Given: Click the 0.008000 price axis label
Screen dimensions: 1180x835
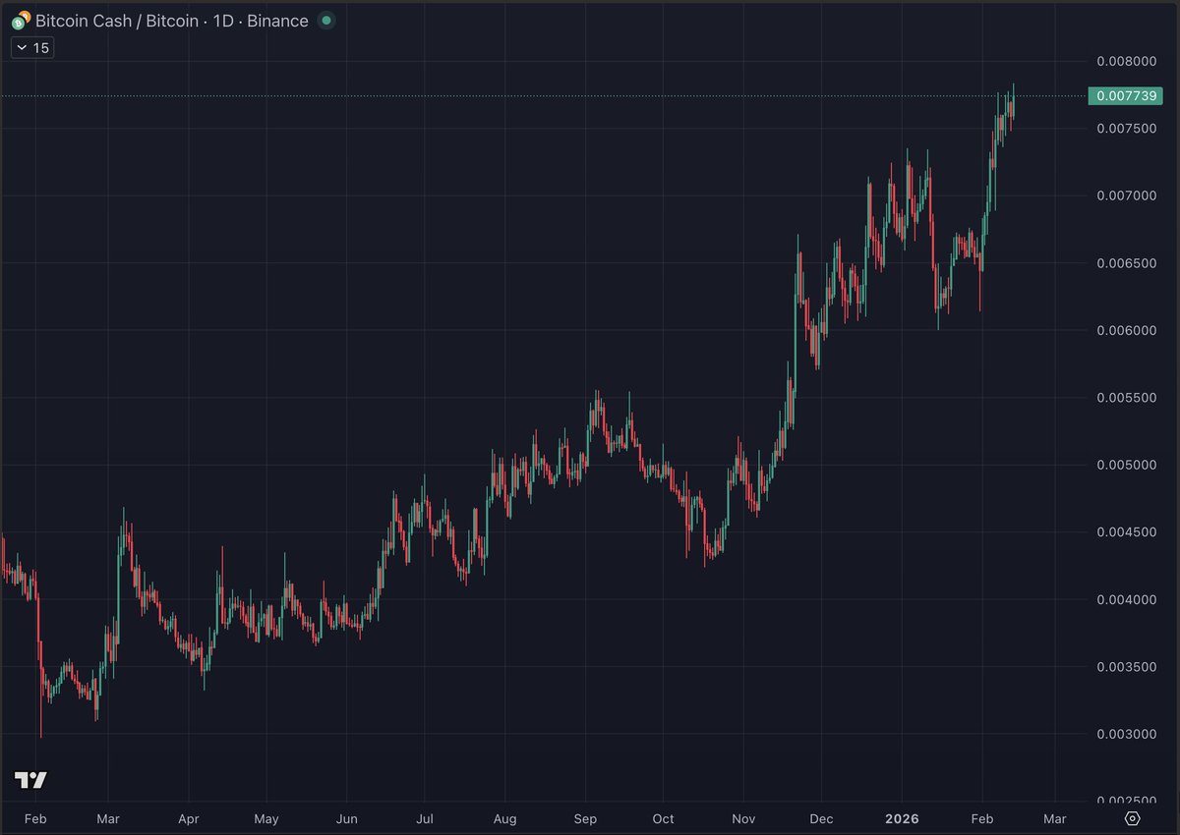Looking at the screenshot, I should (1127, 61).
